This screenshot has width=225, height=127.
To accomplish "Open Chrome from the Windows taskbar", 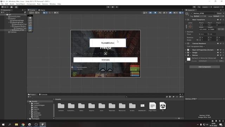I will (x=23, y=125).
